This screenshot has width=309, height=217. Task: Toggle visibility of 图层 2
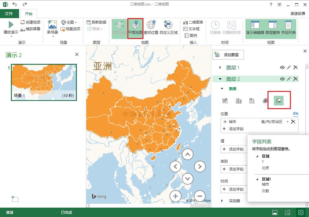pyautogui.click(x=282, y=79)
